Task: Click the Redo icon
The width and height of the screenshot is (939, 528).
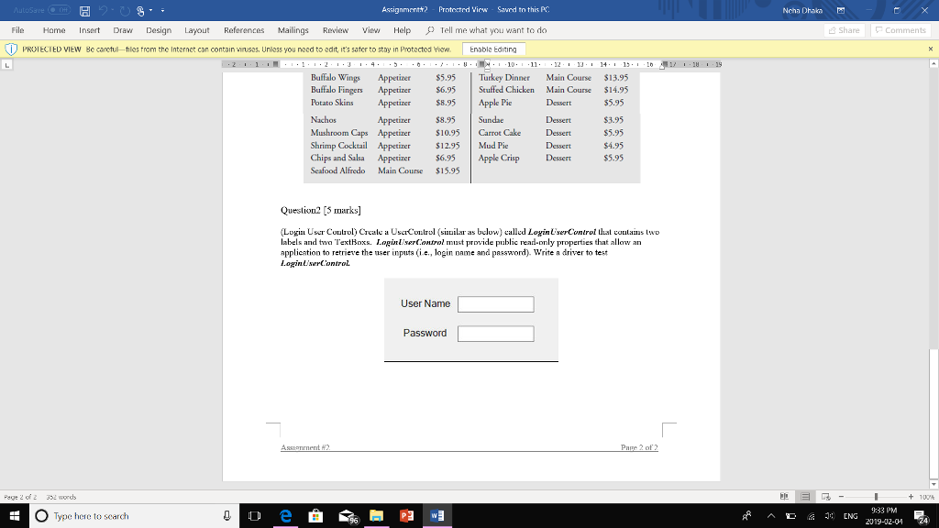Action: [125, 11]
